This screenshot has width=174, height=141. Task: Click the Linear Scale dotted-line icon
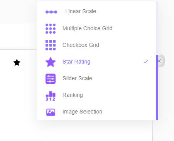point(51,12)
